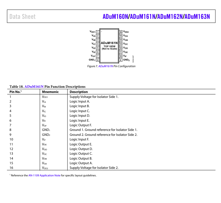The width and height of the screenshot is (221, 203).
Task: Click the ADuM161N chip body label
Action: [x=109, y=43]
